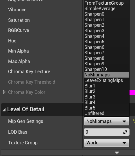Pick Sharpen0 from the mip list

107,14
